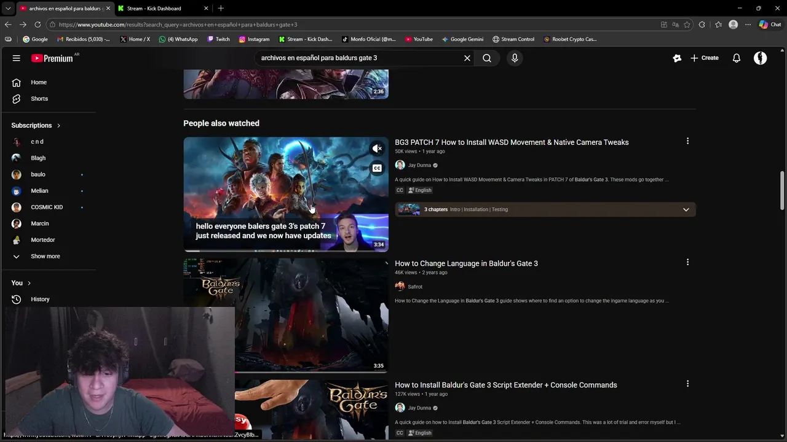Open browser extensions puzzle icon
This screenshot has width=787, height=442.
(x=702, y=25)
